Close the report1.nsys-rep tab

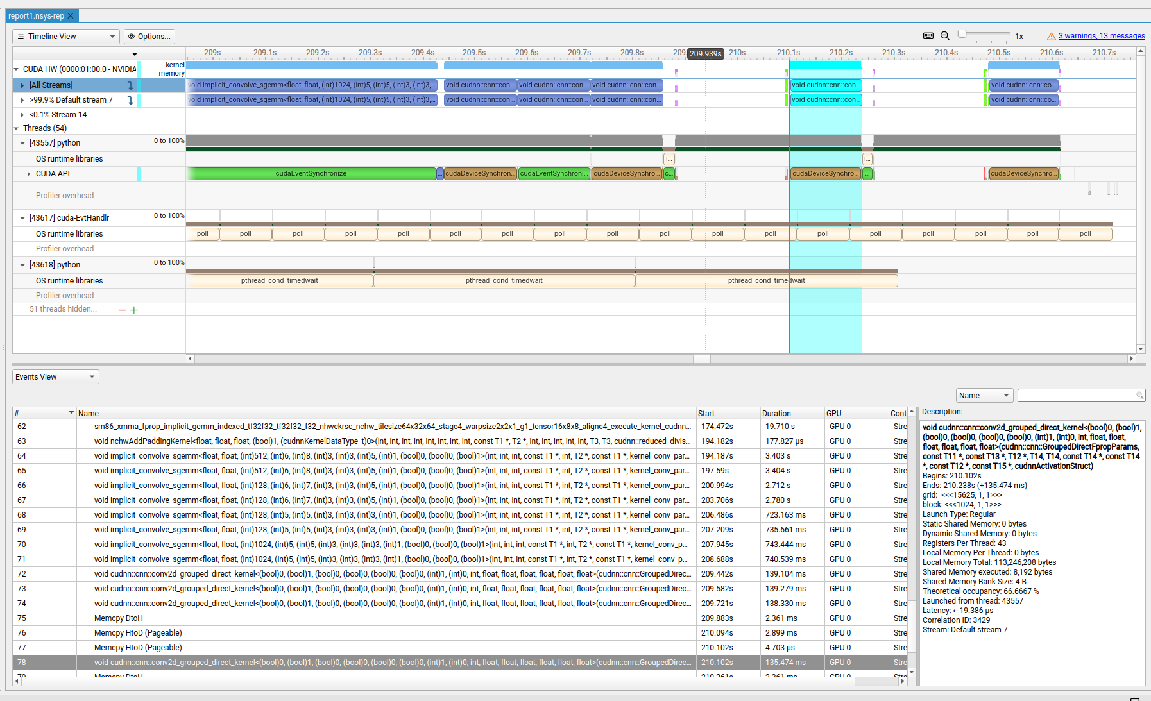[x=71, y=16]
